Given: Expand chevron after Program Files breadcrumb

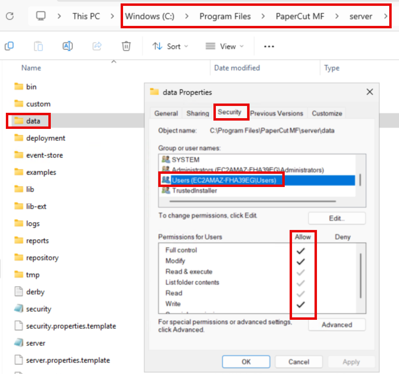Looking at the screenshot, I should click(x=263, y=16).
